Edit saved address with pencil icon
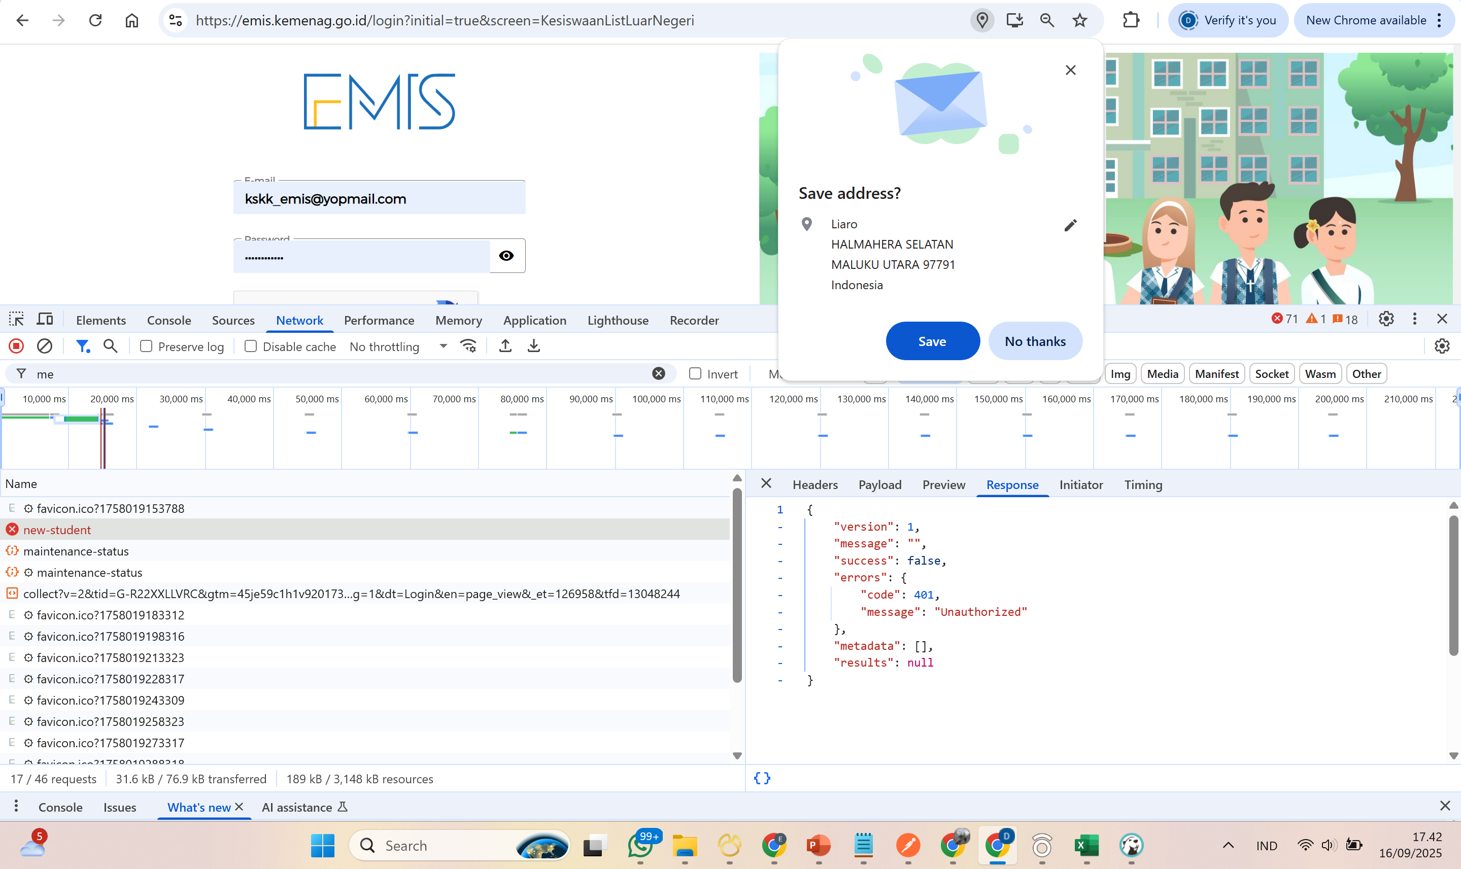Screen dimensions: 1461x869 [1070, 225]
